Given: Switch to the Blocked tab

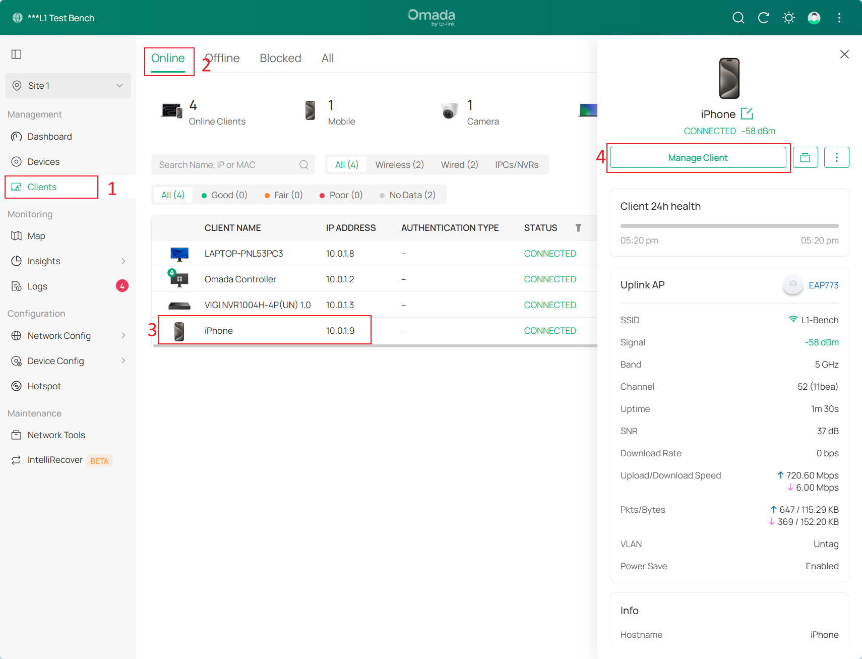Looking at the screenshot, I should [280, 57].
